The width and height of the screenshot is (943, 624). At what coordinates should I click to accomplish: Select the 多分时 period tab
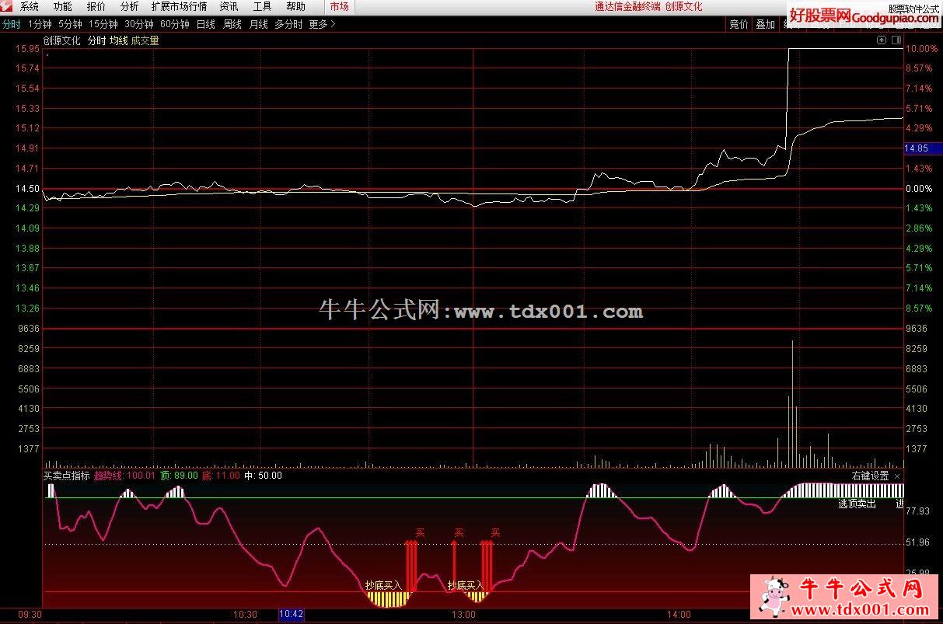(288, 24)
